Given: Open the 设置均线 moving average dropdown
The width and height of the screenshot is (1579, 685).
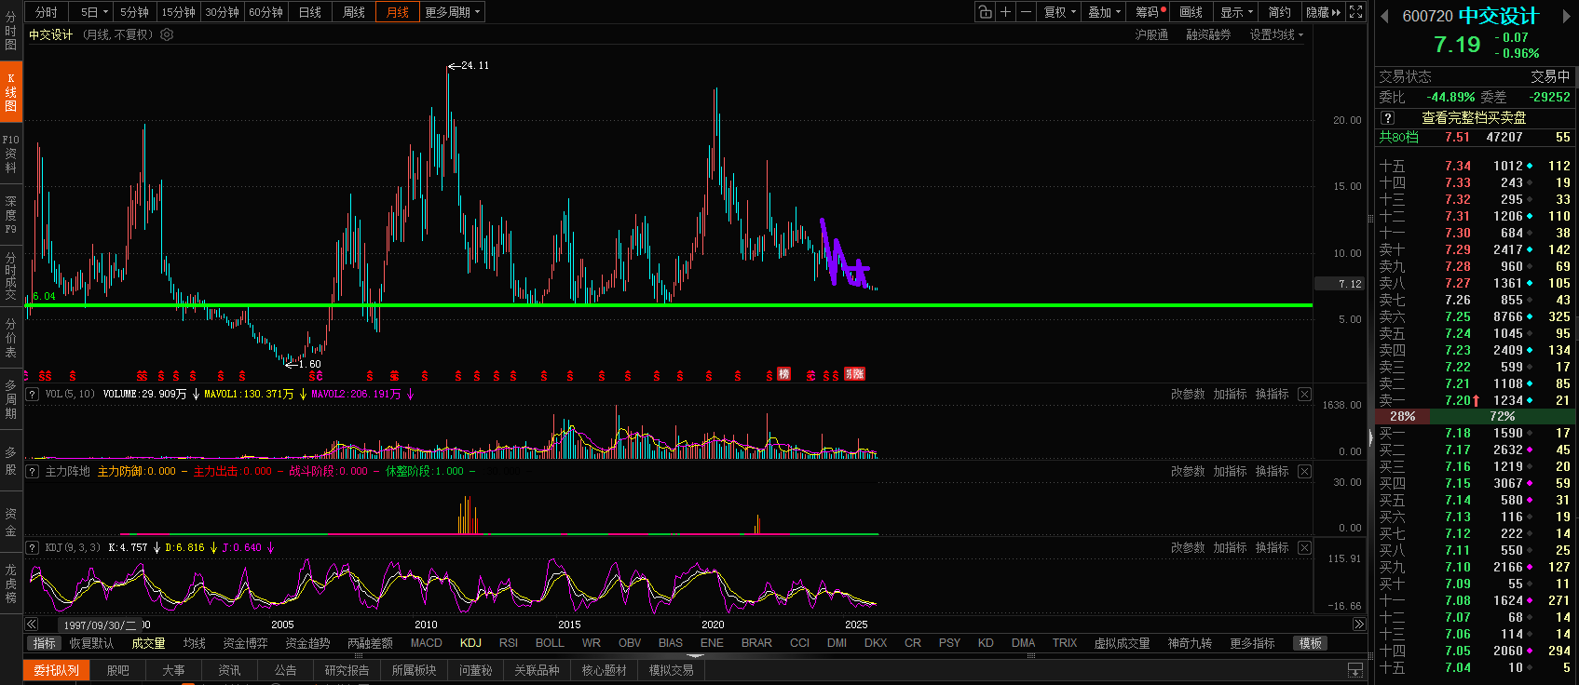Looking at the screenshot, I should [1276, 34].
